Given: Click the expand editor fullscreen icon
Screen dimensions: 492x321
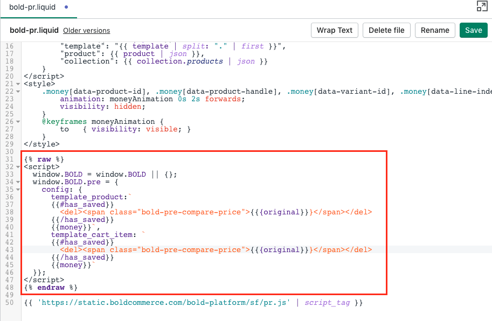Looking at the screenshot, I should click(482, 6).
